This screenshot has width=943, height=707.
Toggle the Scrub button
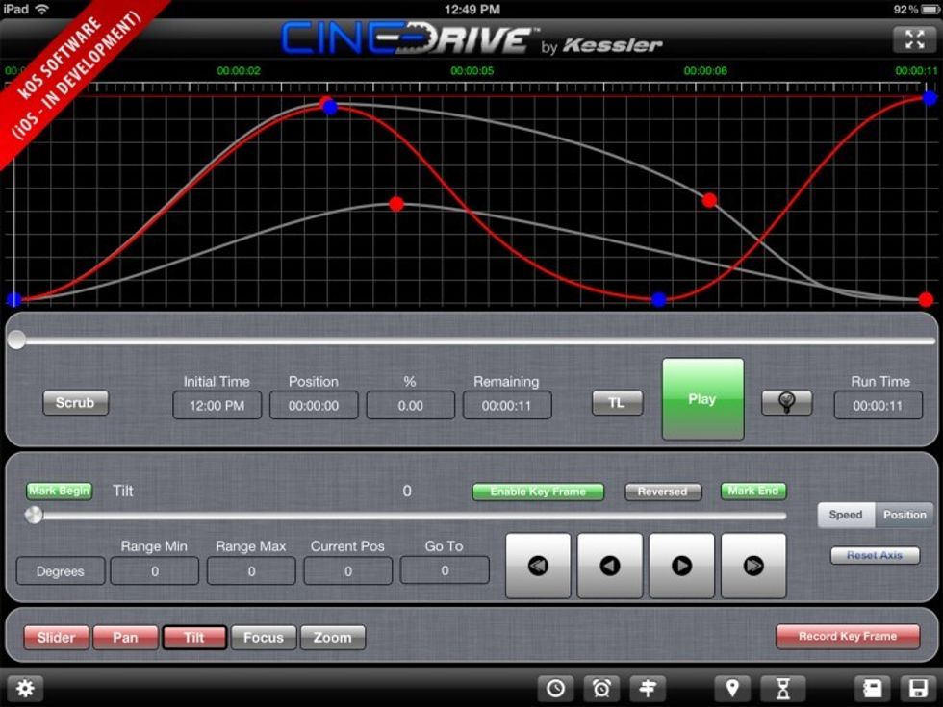[x=75, y=402]
